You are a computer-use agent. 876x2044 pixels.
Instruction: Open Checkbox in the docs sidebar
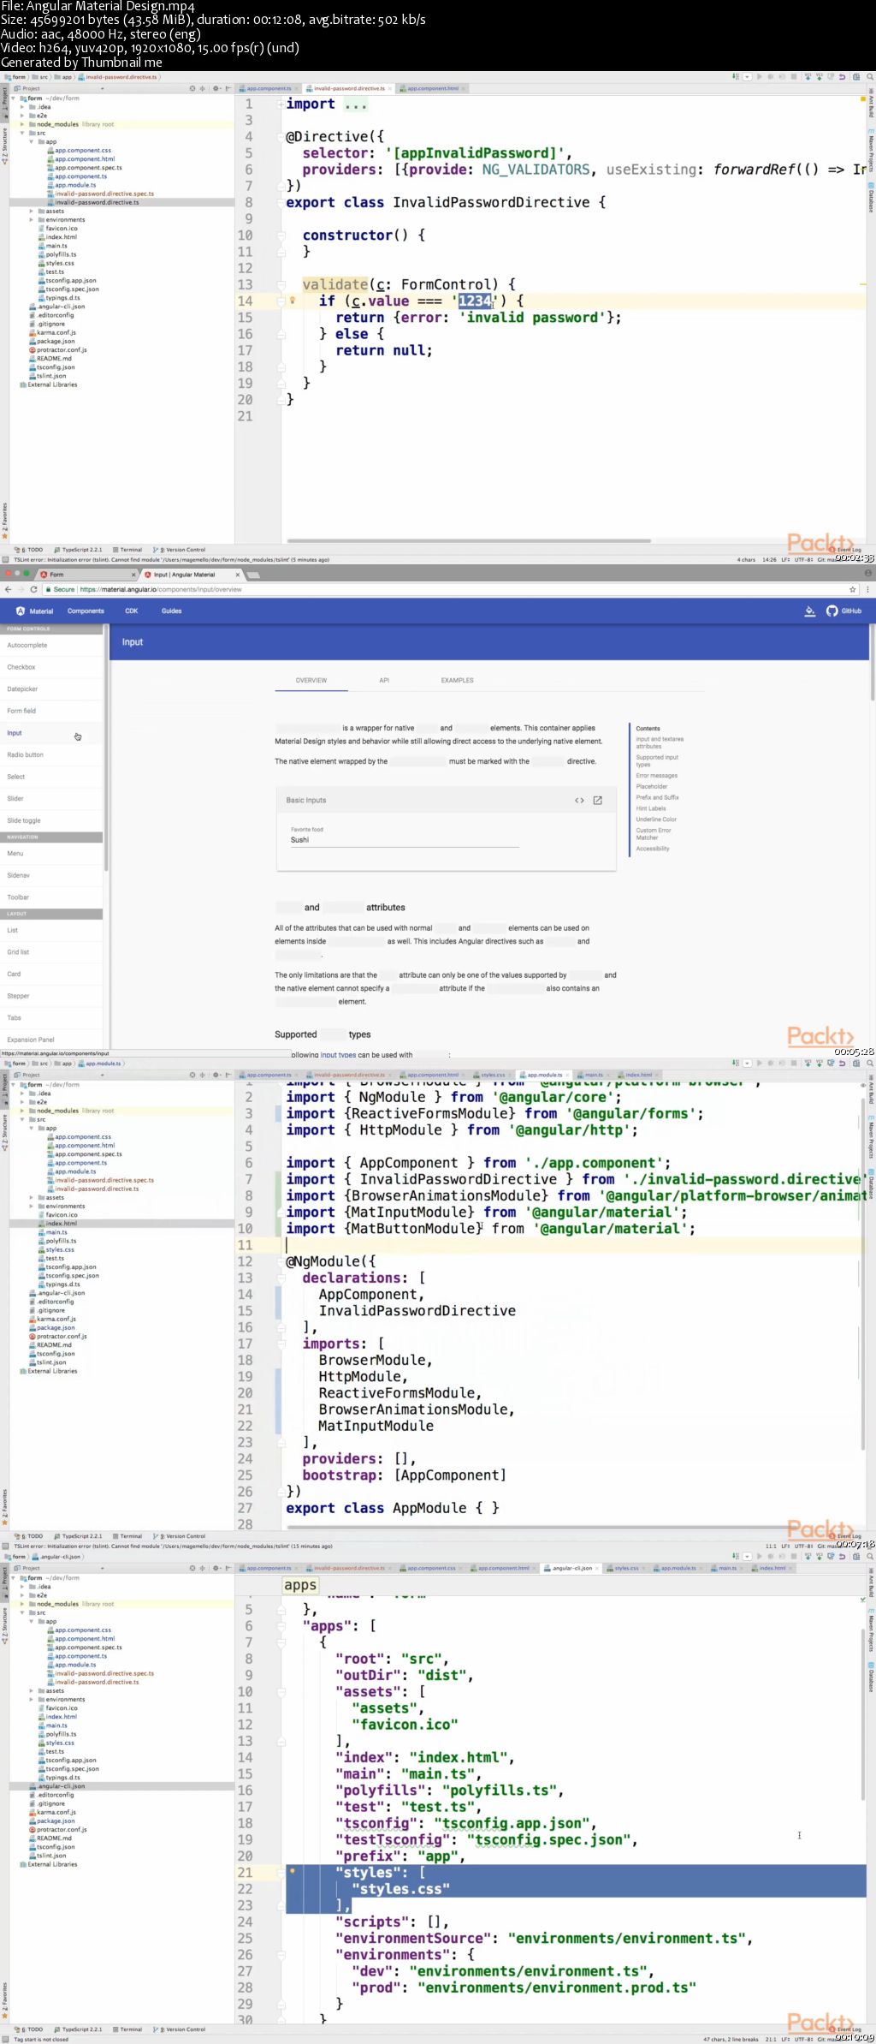pyautogui.click(x=51, y=667)
